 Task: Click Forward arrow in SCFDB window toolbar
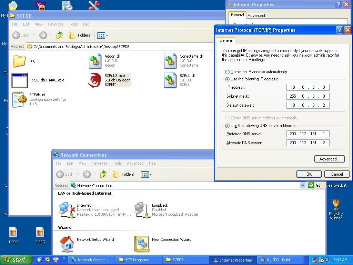(43, 35)
